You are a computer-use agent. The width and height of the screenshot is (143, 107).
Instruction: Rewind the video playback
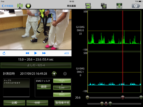(x=27, y=53)
